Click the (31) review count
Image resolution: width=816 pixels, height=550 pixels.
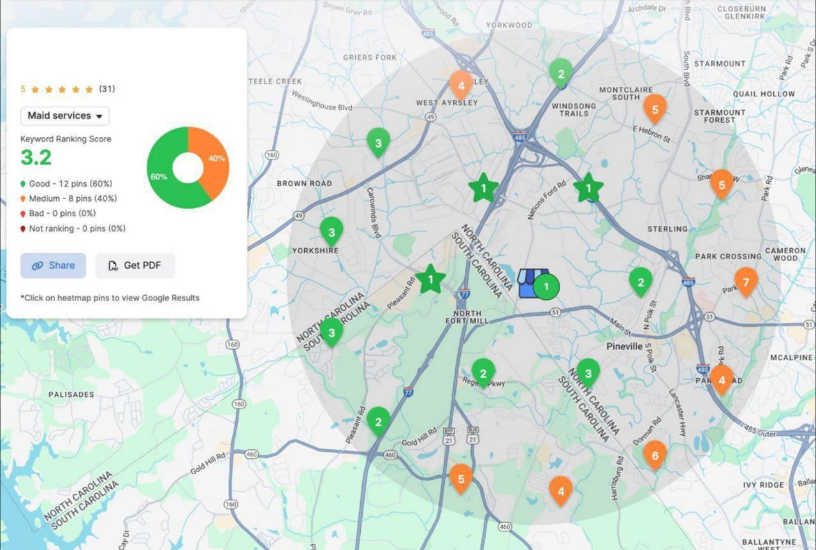point(107,89)
